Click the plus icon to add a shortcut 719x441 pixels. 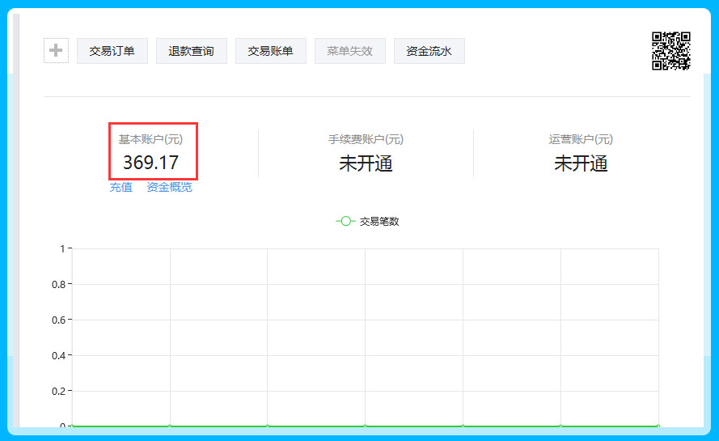tap(56, 51)
